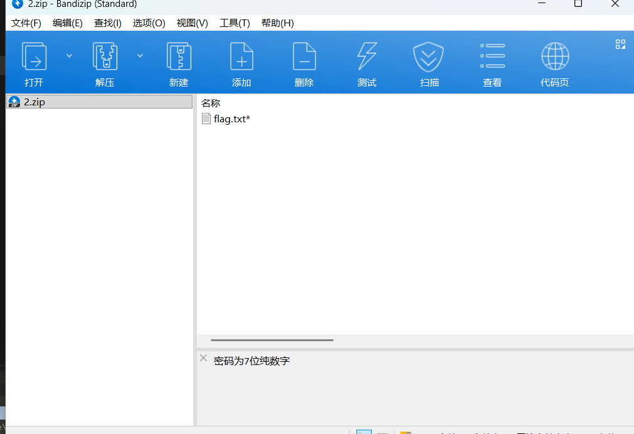634x434 pixels.
Task: Click the 添加 (Add) file icon
Action: coord(241,56)
